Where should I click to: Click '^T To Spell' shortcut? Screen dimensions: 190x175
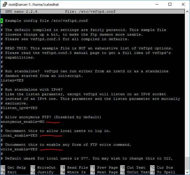pos(163,172)
